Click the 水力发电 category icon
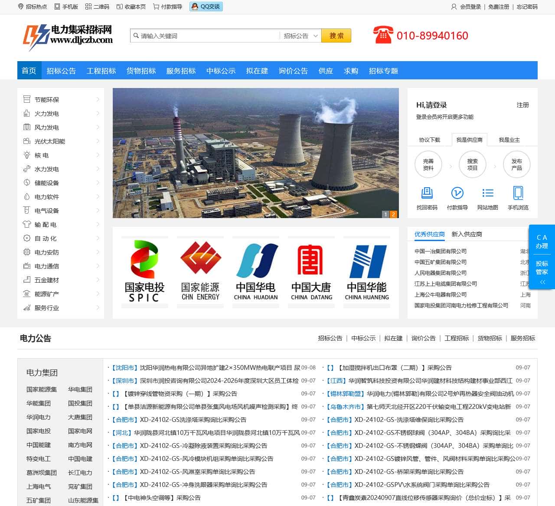Screen dimensions: 555x506 tap(26, 169)
